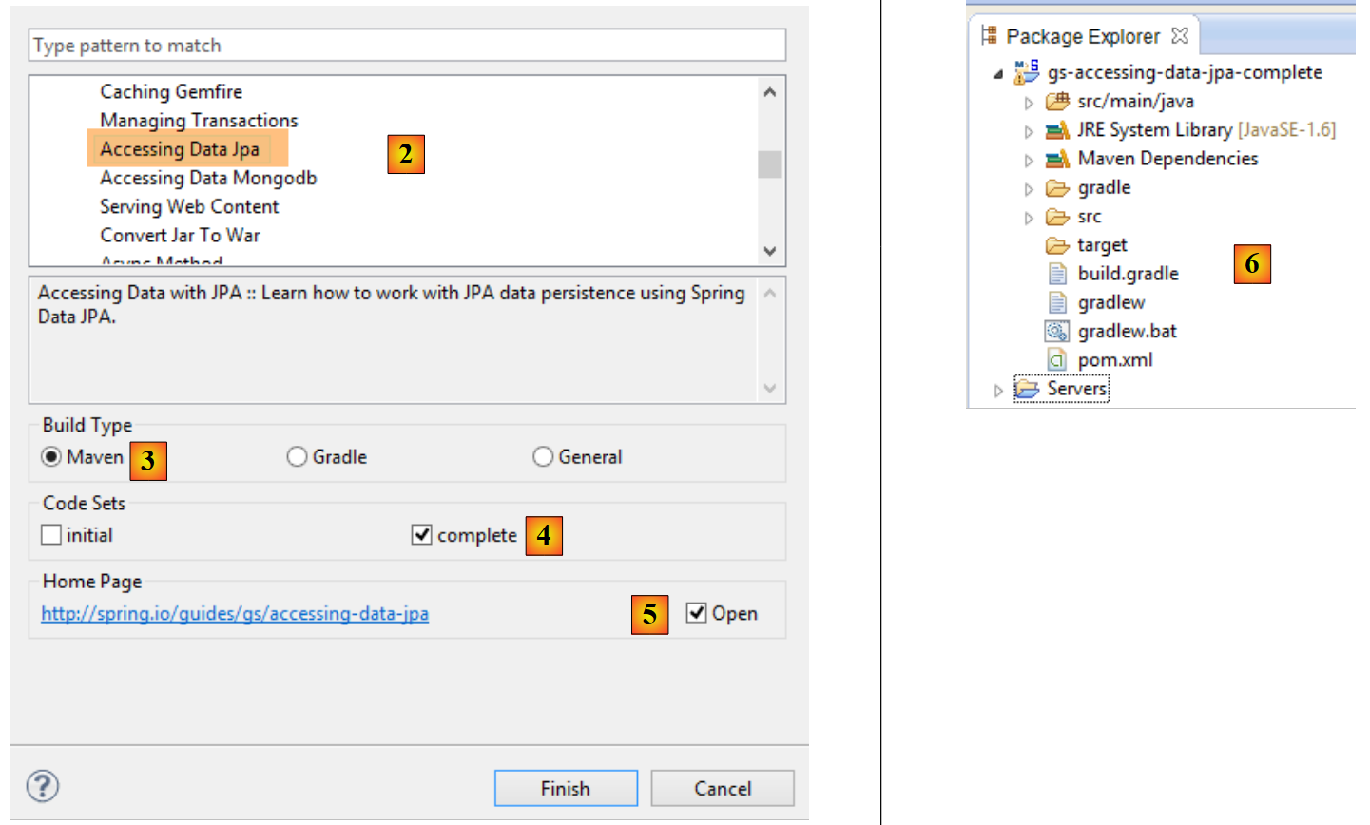
Task: Click the pom.xml file icon
Action: click(x=1057, y=359)
